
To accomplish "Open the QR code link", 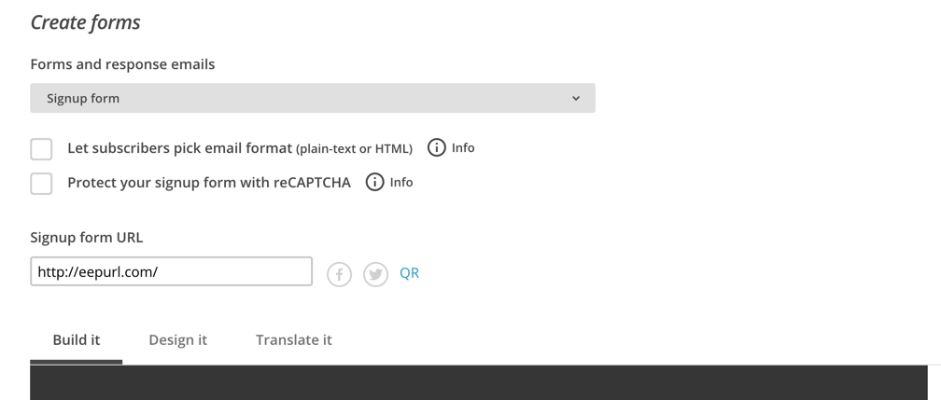I will pyautogui.click(x=409, y=273).
